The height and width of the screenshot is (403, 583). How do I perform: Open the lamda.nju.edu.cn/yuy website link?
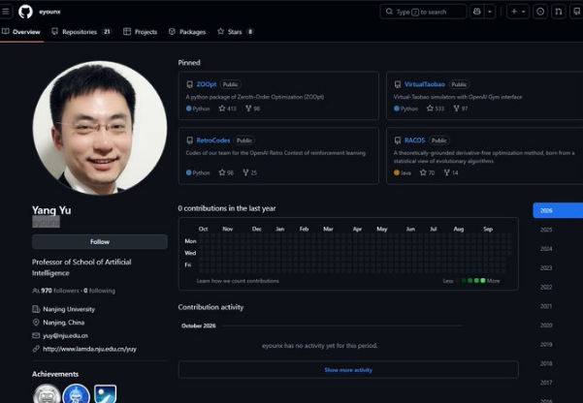[x=89, y=349]
